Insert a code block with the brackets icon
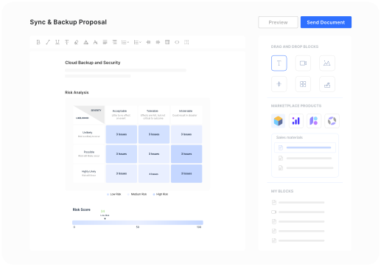This screenshot has width=381, height=267. point(177,42)
